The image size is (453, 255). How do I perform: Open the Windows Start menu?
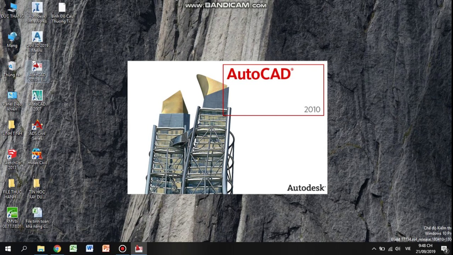point(8,249)
